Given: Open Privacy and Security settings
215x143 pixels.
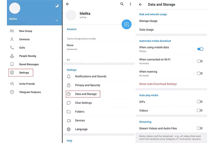Looking at the screenshot, I should tap(87, 85).
